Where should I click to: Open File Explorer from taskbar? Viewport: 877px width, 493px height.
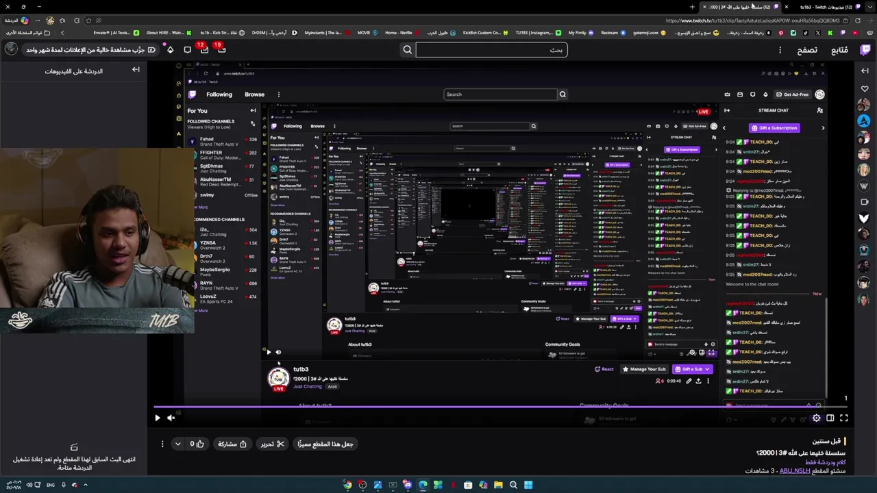(x=498, y=485)
